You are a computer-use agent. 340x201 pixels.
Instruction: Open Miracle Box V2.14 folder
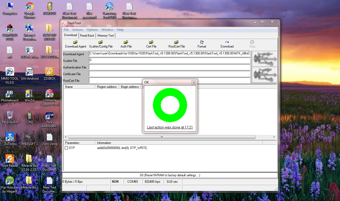tap(30, 163)
